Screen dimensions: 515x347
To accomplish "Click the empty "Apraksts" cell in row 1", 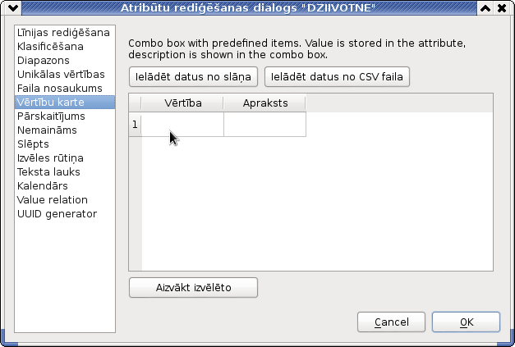I will point(264,125).
